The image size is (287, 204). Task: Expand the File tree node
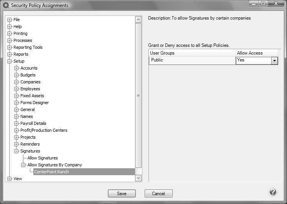pos(10,20)
